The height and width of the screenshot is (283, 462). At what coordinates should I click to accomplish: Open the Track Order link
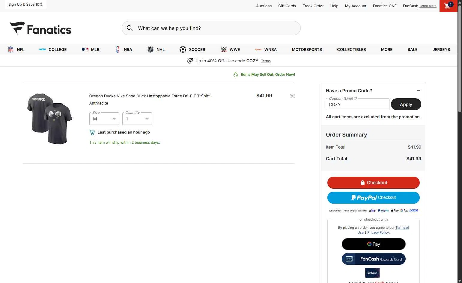pyautogui.click(x=313, y=6)
